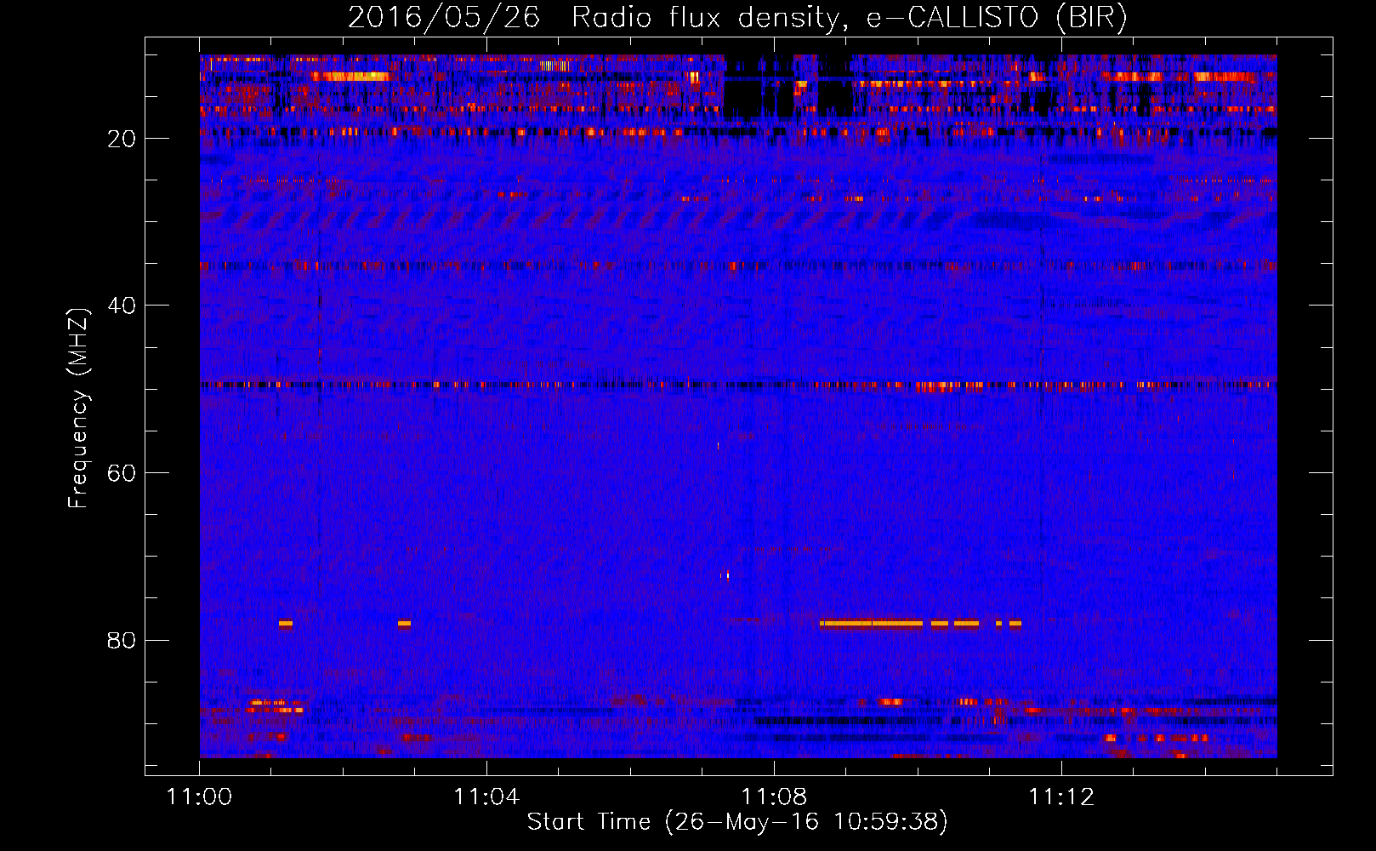
Task: Click the '11:04' time tick label
Action: (x=486, y=797)
